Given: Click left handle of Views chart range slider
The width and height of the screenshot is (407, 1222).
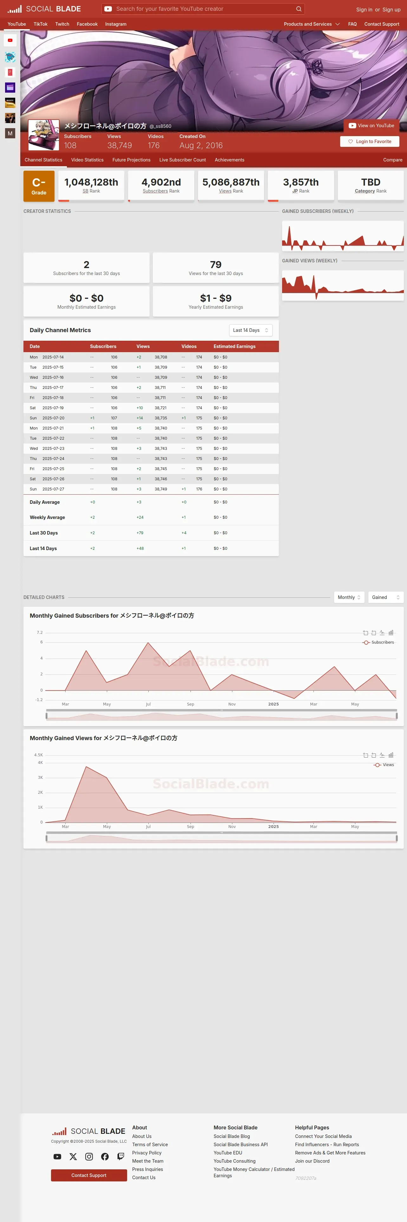Looking at the screenshot, I should 46,838.
